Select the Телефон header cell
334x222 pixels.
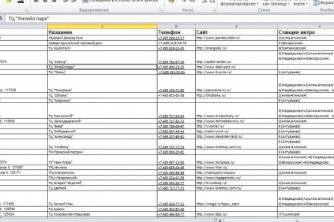click(x=176, y=32)
